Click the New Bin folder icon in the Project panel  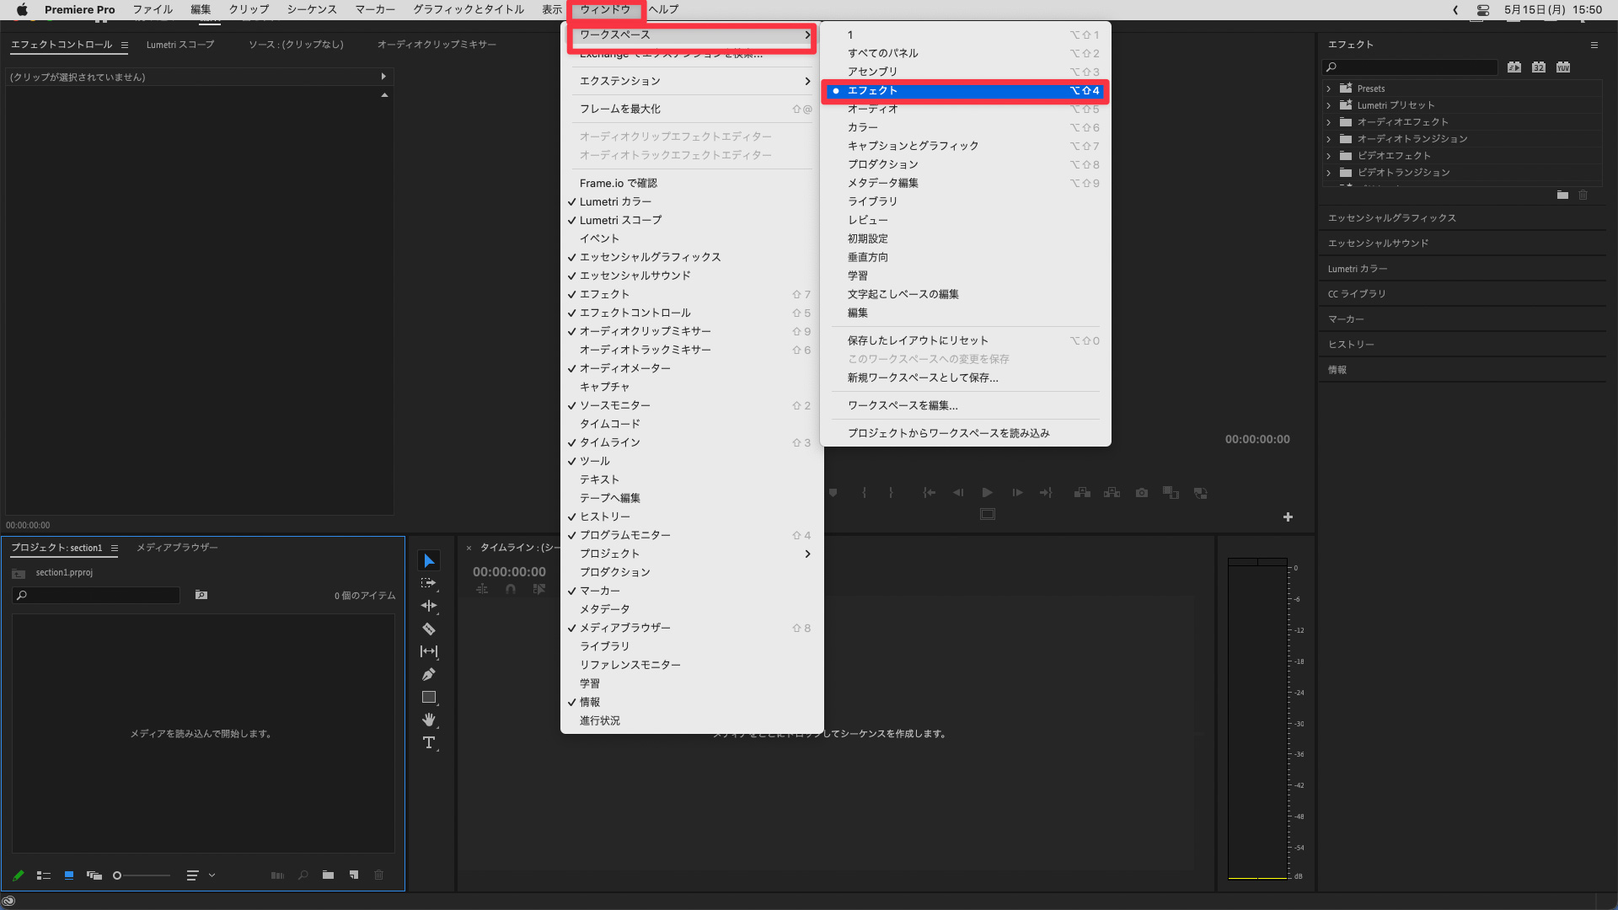point(328,875)
